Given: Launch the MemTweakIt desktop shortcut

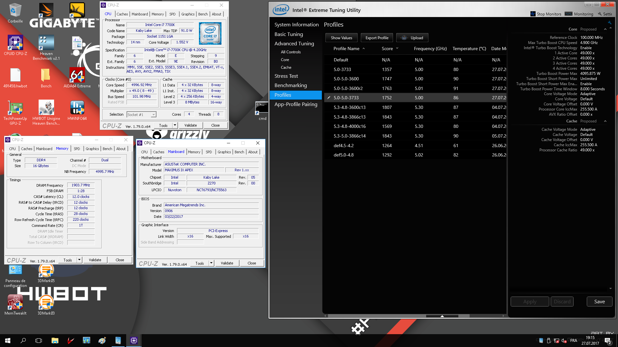Looking at the screenshot, I should [x=15, y=305].
